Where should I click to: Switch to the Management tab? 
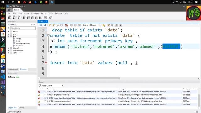pyautogui.click(x=13, y=69)
